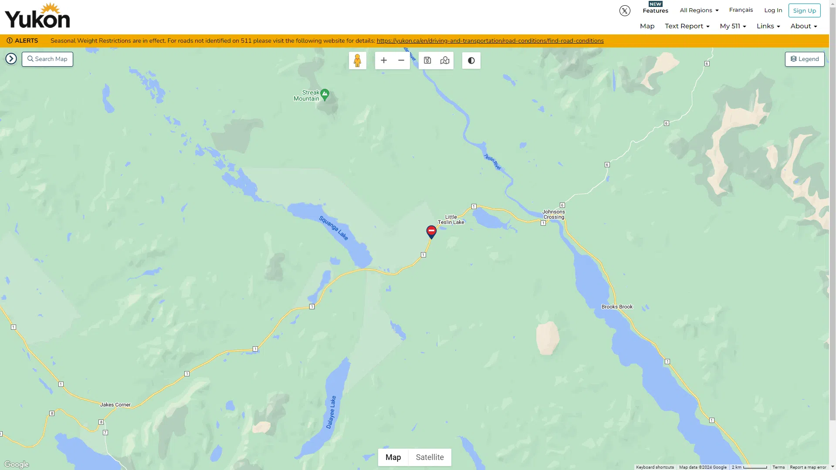Expand the Text Report menu

point(687,26)
